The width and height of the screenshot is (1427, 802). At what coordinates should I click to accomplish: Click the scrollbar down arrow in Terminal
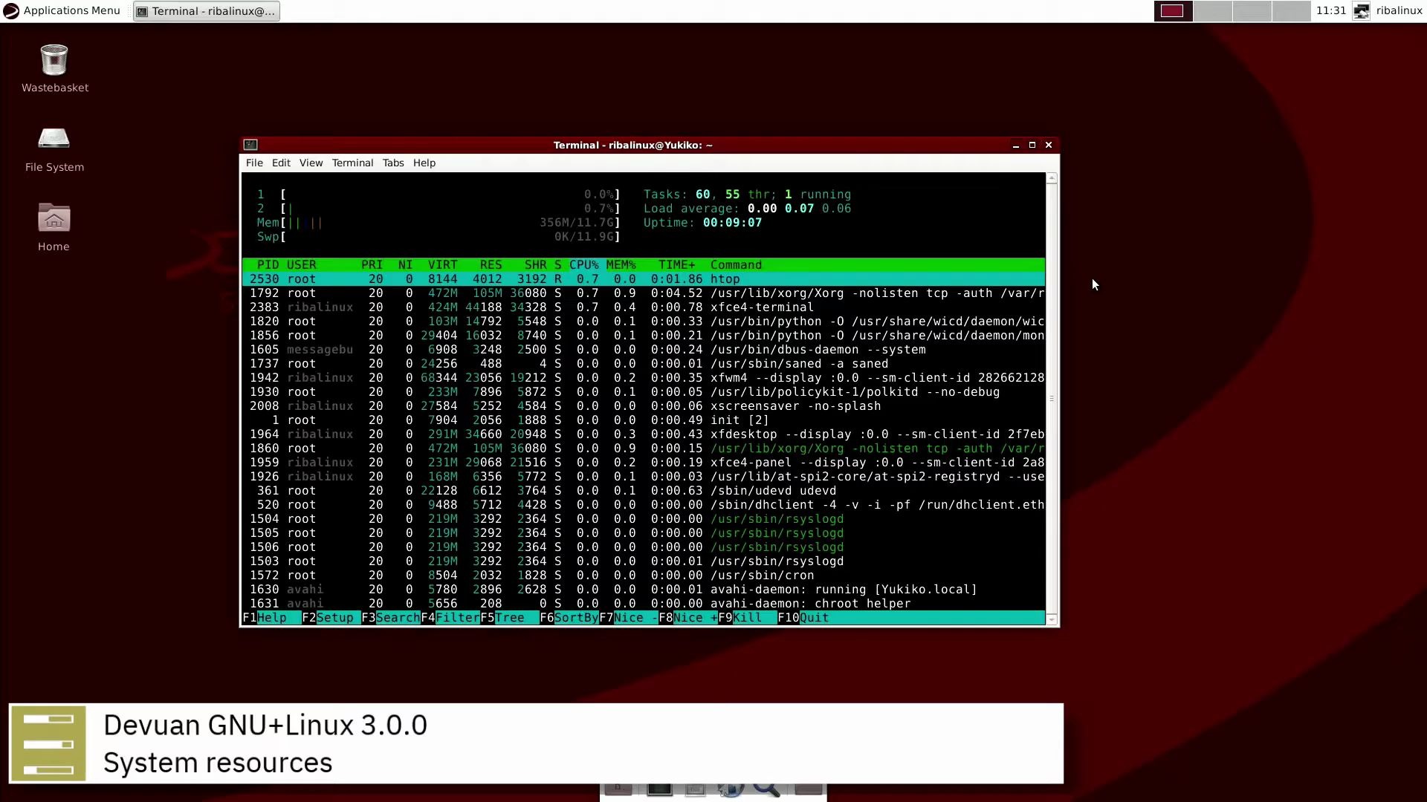pyautogui.click(x=1052, y=619)
